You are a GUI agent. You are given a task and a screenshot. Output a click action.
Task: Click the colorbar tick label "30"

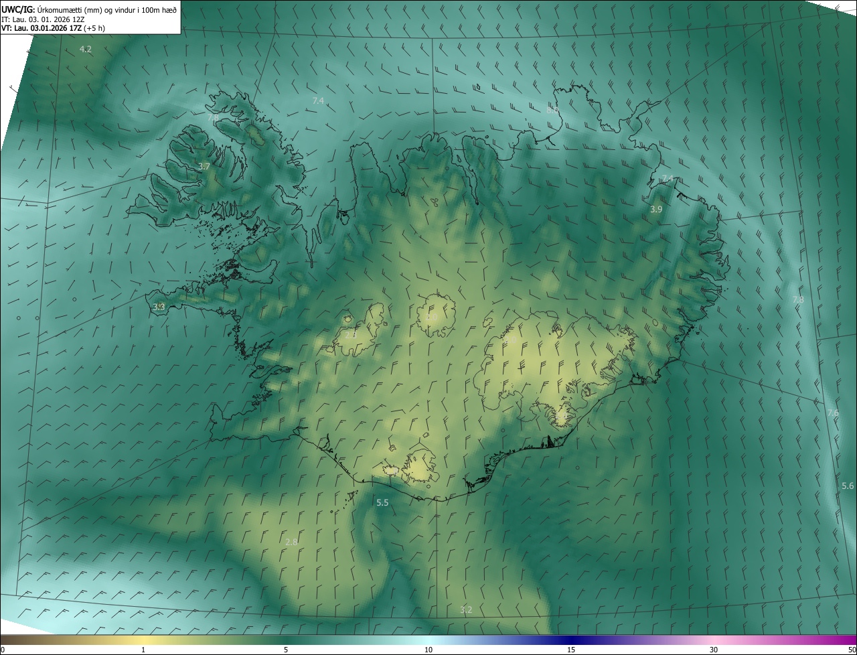(x=714, y=650)
